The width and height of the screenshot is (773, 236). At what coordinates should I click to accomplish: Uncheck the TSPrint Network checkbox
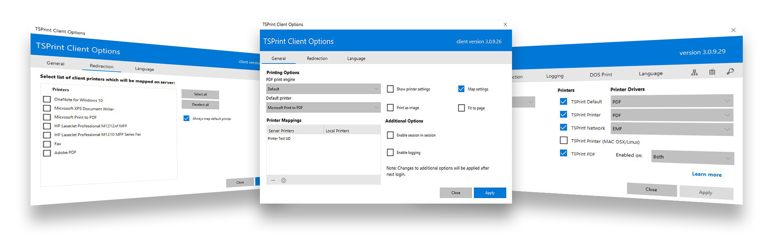tap(563, 127)
